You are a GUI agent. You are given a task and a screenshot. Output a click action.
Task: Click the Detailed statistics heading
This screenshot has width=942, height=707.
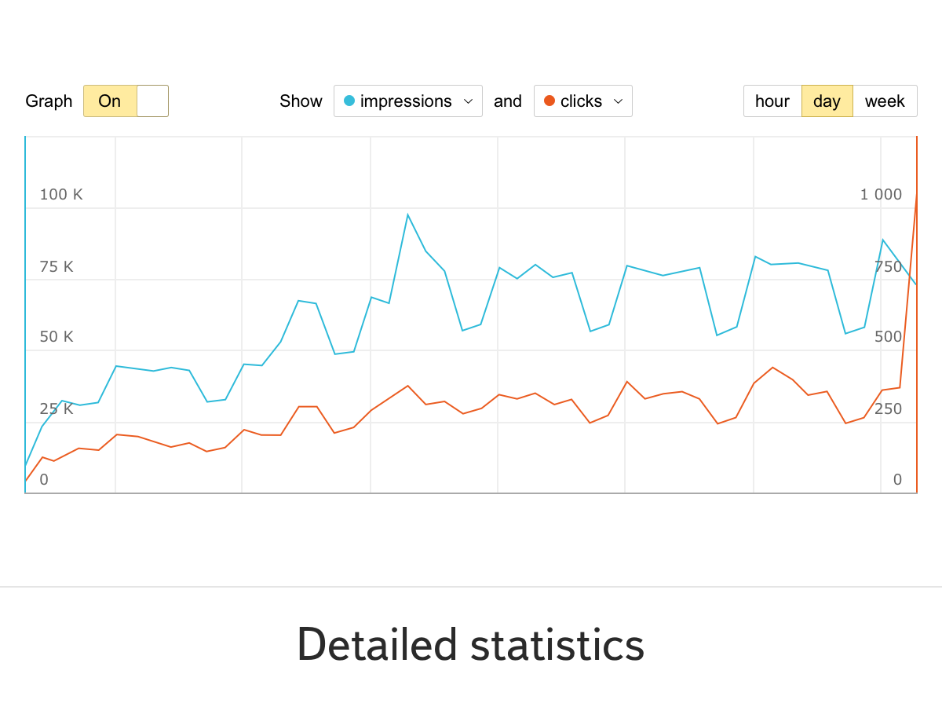(470, 644)
